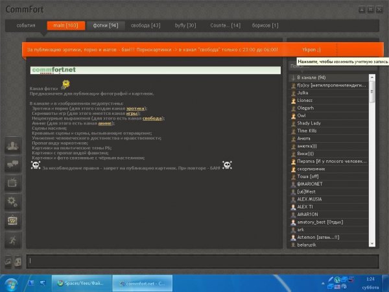Select user ALEX MUSIA in list
Screen dimensions: 389x292
329,199
